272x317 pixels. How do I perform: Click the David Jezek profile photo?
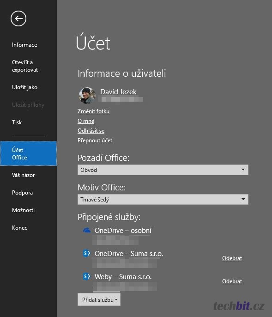click(87, 95)
